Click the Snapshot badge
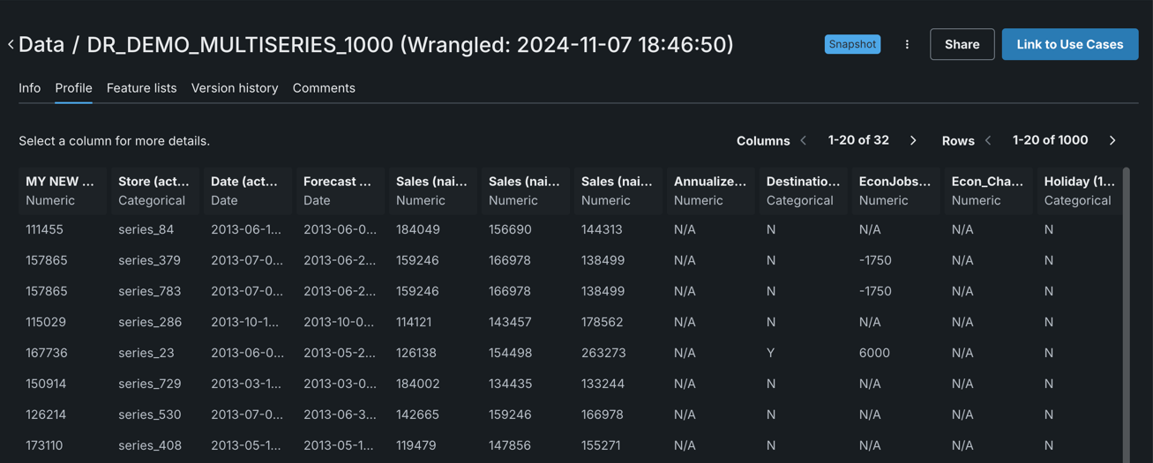 [x=852, y=44]
